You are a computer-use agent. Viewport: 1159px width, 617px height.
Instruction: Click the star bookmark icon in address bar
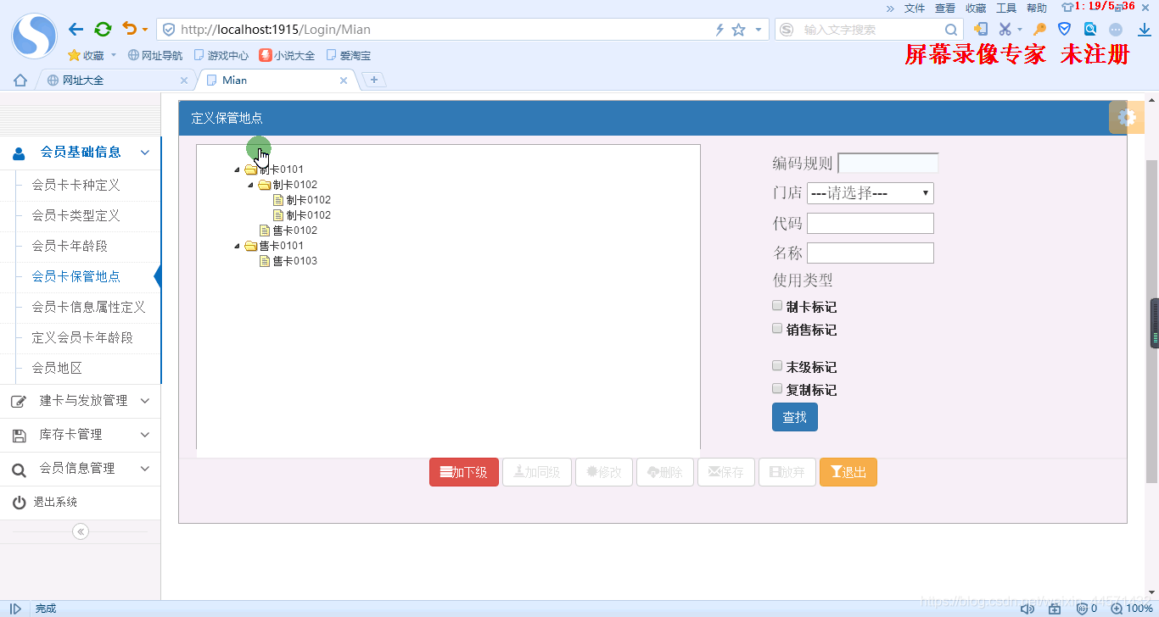(738, 30)
